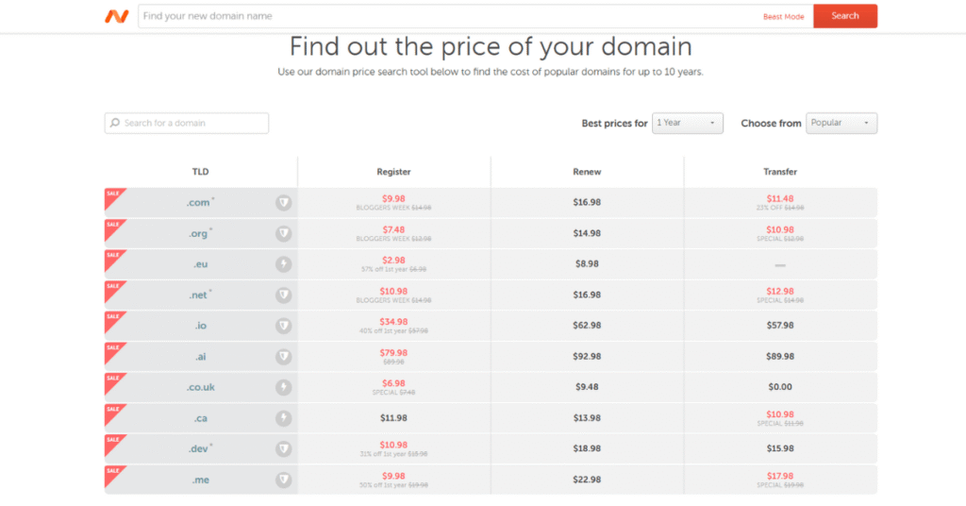966x506 pixels.
Task: Open the Best prices for 1 Year dropdown
Action: pos(688,124)
